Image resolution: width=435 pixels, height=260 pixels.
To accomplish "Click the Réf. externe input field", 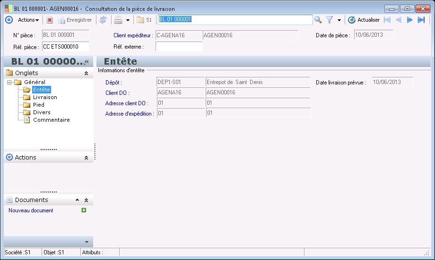I will click(179, 47).
